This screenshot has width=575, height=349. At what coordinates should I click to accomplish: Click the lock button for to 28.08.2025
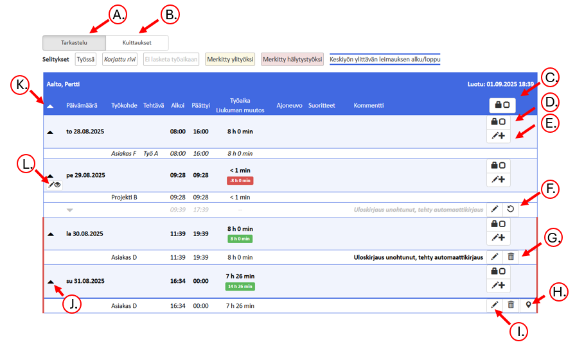click(498, 122)
